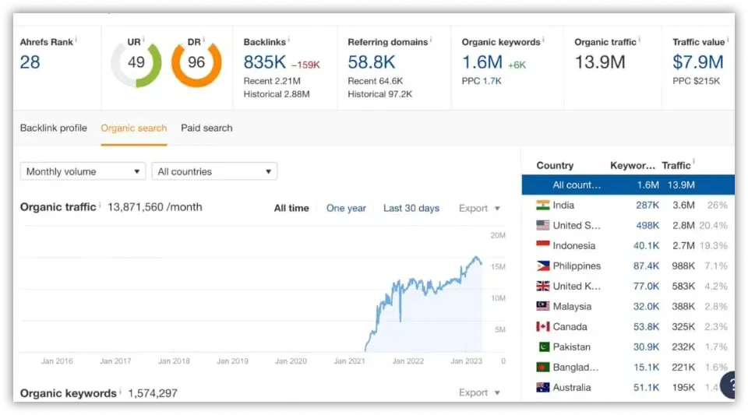Expand the All countries dropdown
This screenshot has height=415, width=748.
point(214,171)
